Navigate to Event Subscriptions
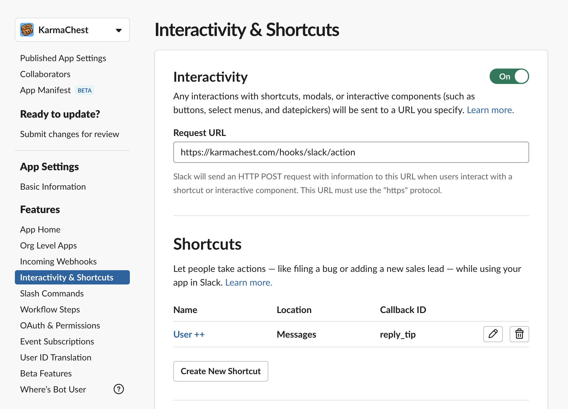 point(57,341)
